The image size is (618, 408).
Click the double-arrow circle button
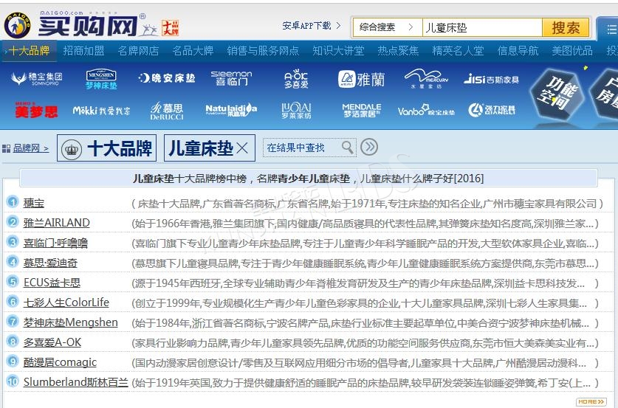point(369,147)
